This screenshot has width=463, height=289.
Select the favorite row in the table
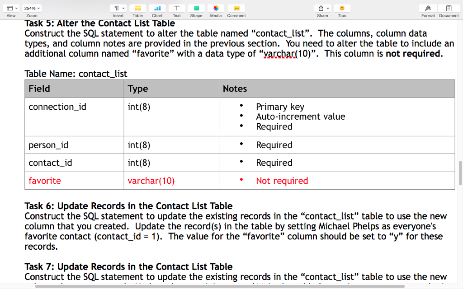[45, 181]
